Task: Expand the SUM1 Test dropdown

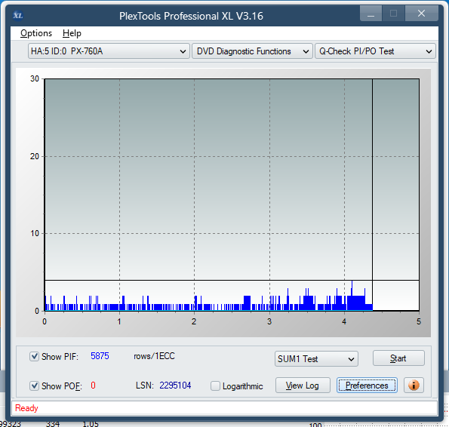Action: (x=316, y=359)
